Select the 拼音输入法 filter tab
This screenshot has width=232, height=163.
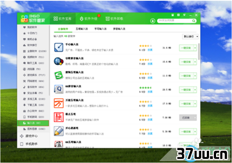click(x=119, y=29)
